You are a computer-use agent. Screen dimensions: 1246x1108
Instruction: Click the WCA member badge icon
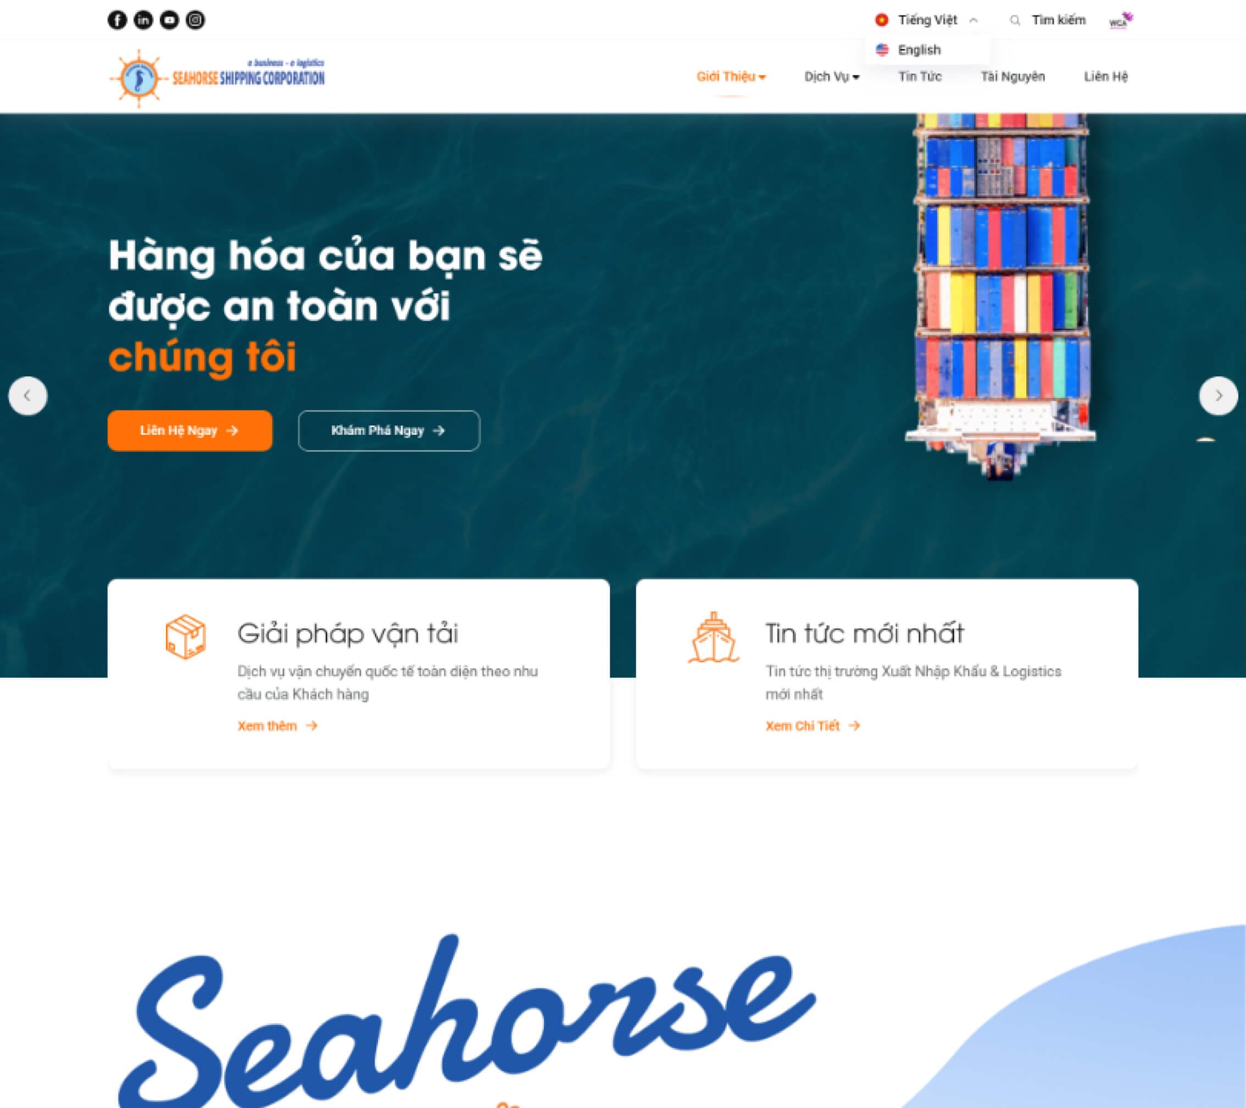(x=1120, y=21)
